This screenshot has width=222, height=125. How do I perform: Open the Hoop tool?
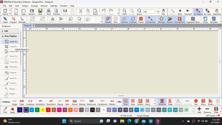tap(205, 20)
